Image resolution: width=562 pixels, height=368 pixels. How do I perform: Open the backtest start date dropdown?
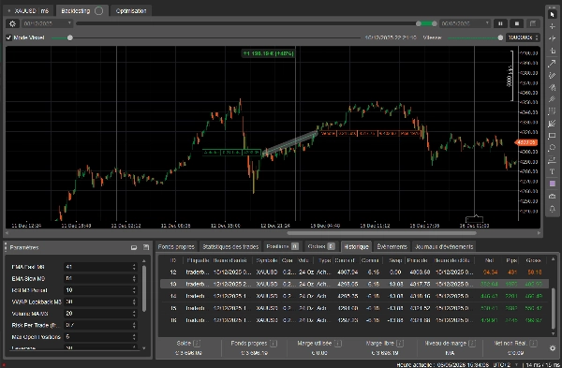coord(48,23)
